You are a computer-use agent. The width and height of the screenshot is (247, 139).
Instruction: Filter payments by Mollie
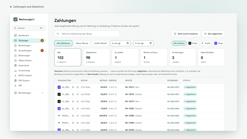coord(193,43)
